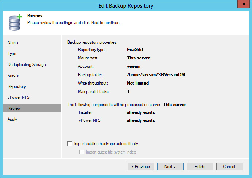Click the vPower NFS already exists status
The image size is (252, 178).
coord(141,120)
